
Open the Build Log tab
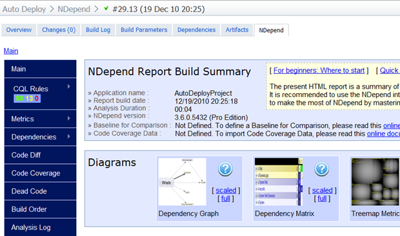pos(98,30)
